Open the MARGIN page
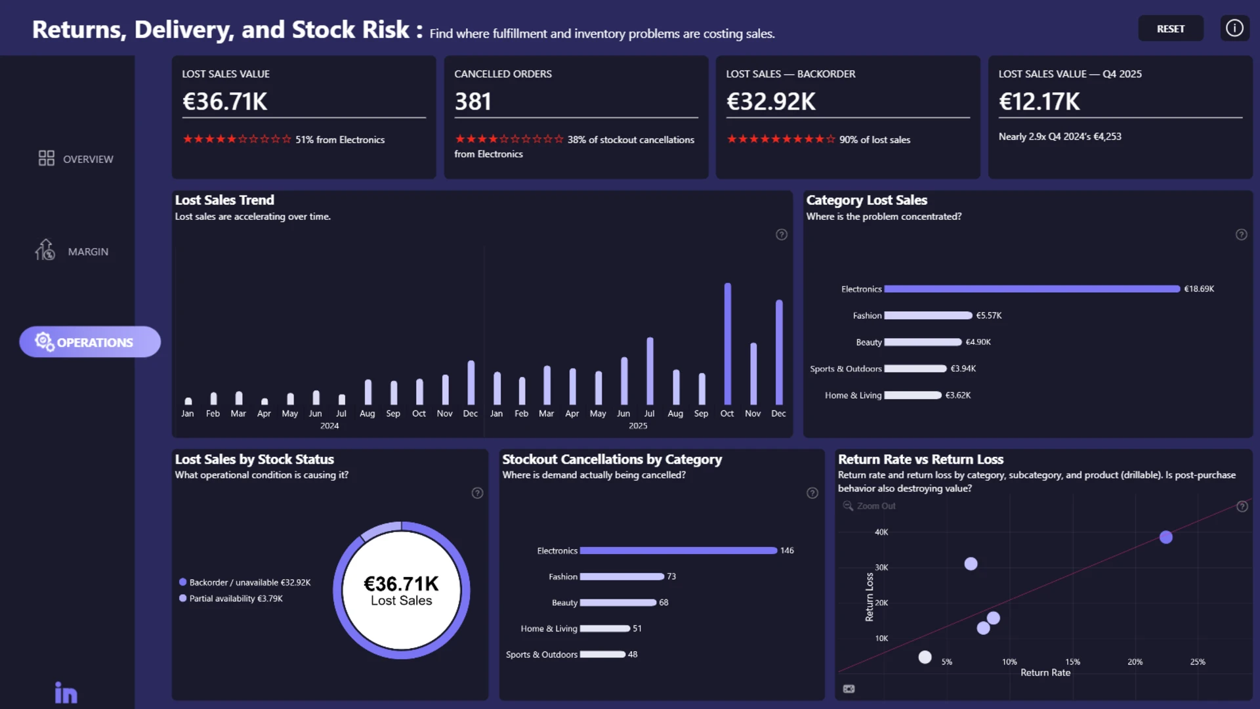This screenshot has width=1260, height=709. pyautogui.click(x=72, y=251)
